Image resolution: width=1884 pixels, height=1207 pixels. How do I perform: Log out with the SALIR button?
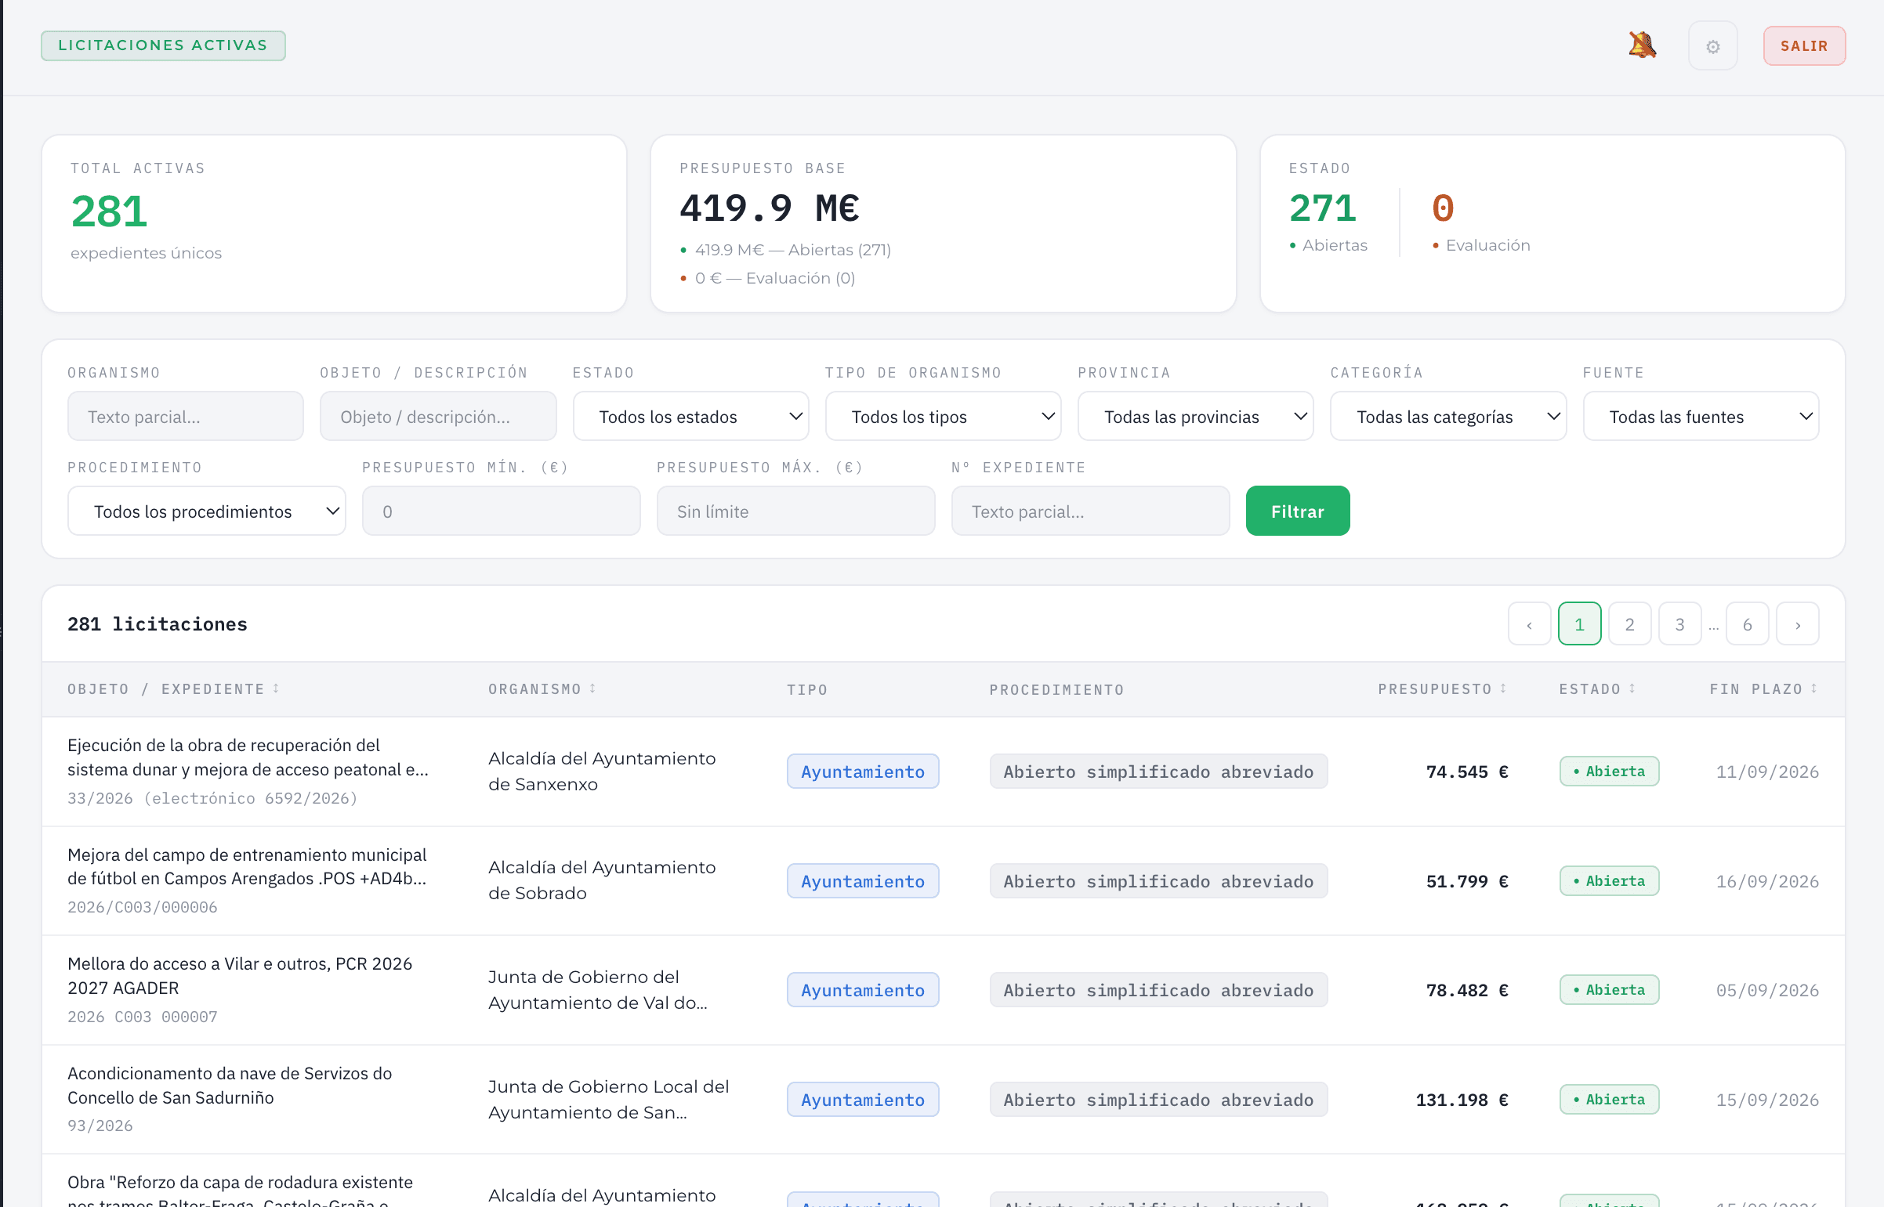[x=1803, y=46]
